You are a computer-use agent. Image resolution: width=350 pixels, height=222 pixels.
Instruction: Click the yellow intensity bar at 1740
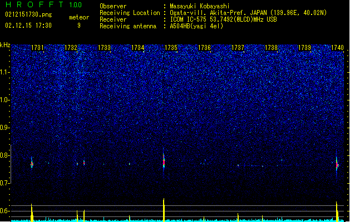click(337, 211)
